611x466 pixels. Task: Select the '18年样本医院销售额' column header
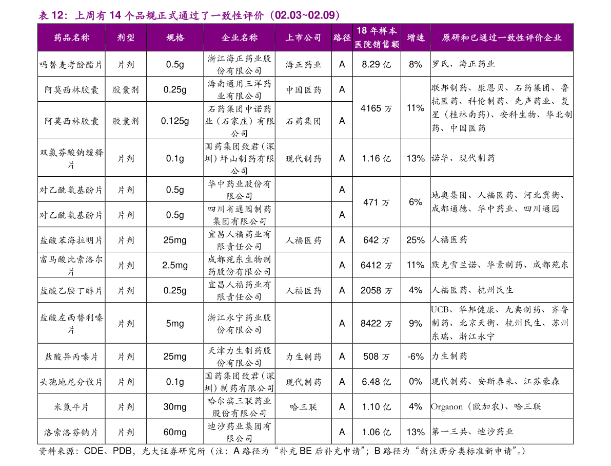(377, 38)
